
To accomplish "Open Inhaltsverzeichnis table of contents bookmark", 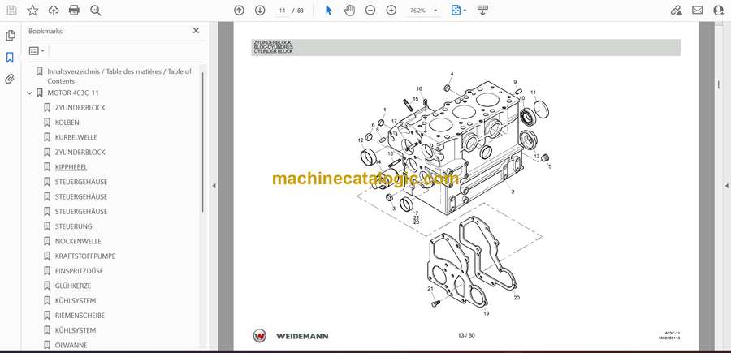I will point(119,76).
